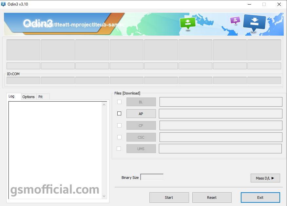Viewport: 287px width, 206px height.
Task: Tick the BL file checkbox
Action: pyautogui.click(x=119, y=102)
